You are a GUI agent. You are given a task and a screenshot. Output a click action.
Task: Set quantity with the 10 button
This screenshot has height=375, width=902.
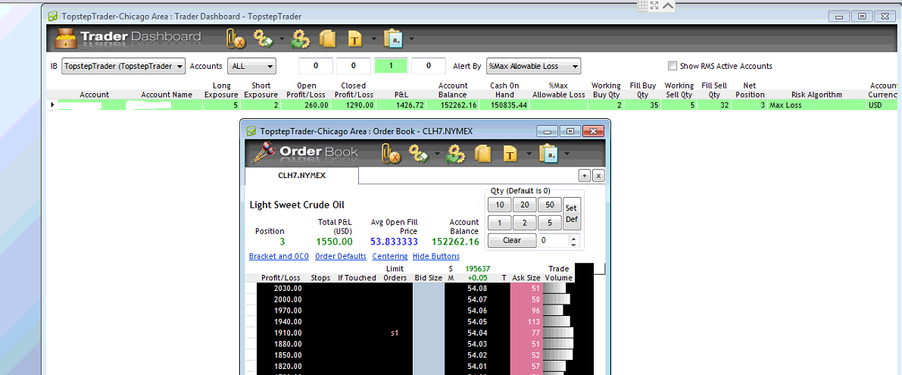pyautogui.click(x=499, y=205)
